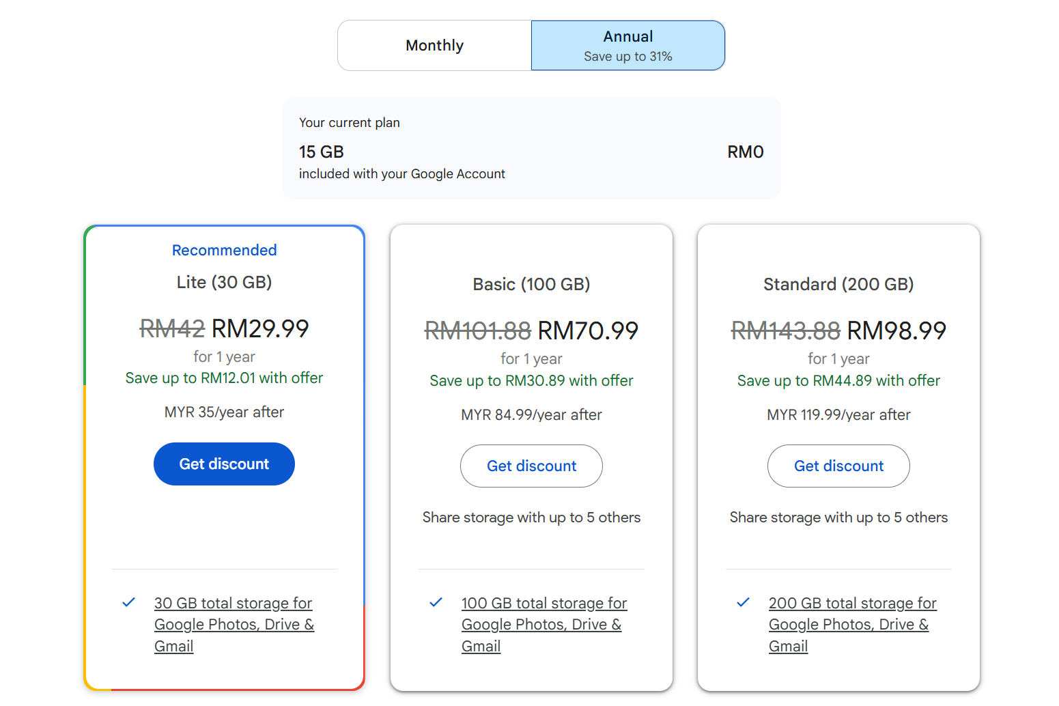Click Get discount for Lite plan
Screen dimensions: 1059x706
[x=224, y=464]
